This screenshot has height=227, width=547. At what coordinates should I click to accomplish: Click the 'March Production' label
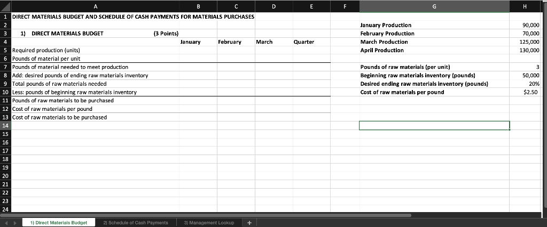point(384,42)
